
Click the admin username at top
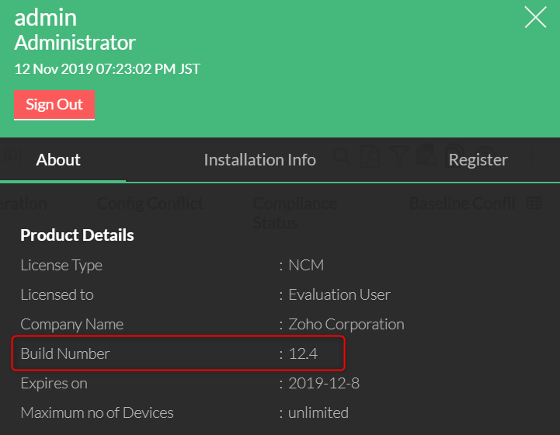click(x=46, y=17)
